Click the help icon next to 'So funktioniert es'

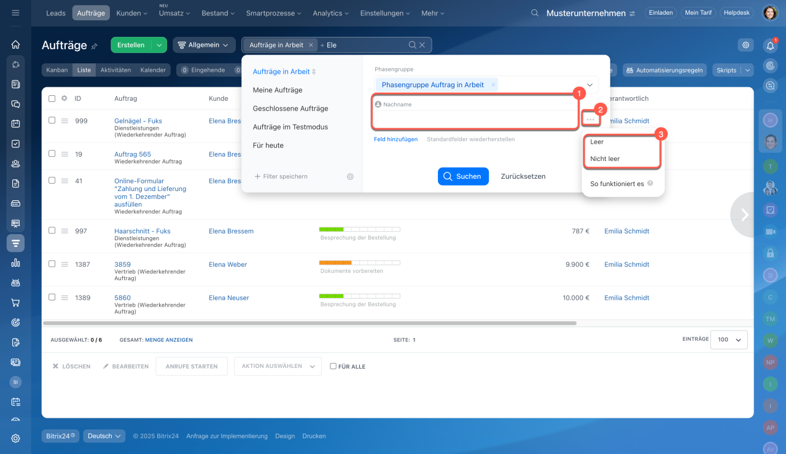[650, 183]
